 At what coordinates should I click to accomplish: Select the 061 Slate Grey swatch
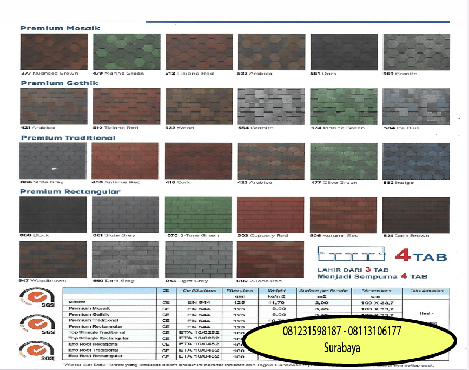pos(125,214)
